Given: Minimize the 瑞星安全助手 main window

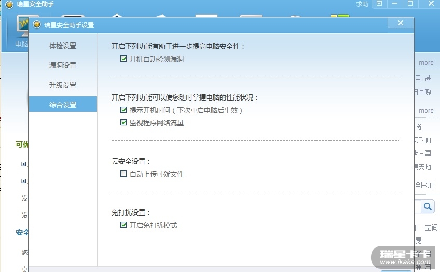Looking at the screenshot, I should click(395, 4).
